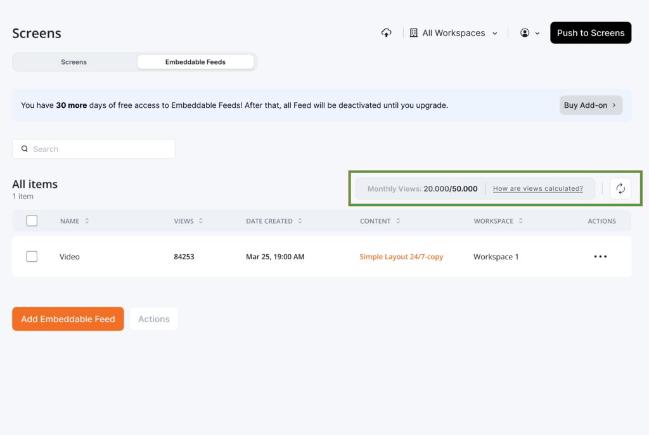The image size is (649, 435).
Task: Select the Embeddable Feeds tab
Action: pyautogui.click(x=195, y=62)
